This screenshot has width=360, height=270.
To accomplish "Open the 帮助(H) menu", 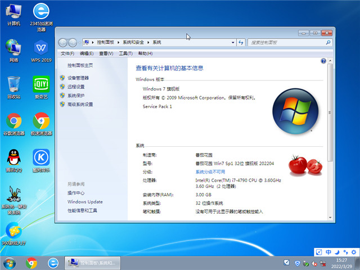I will (145, 53).
